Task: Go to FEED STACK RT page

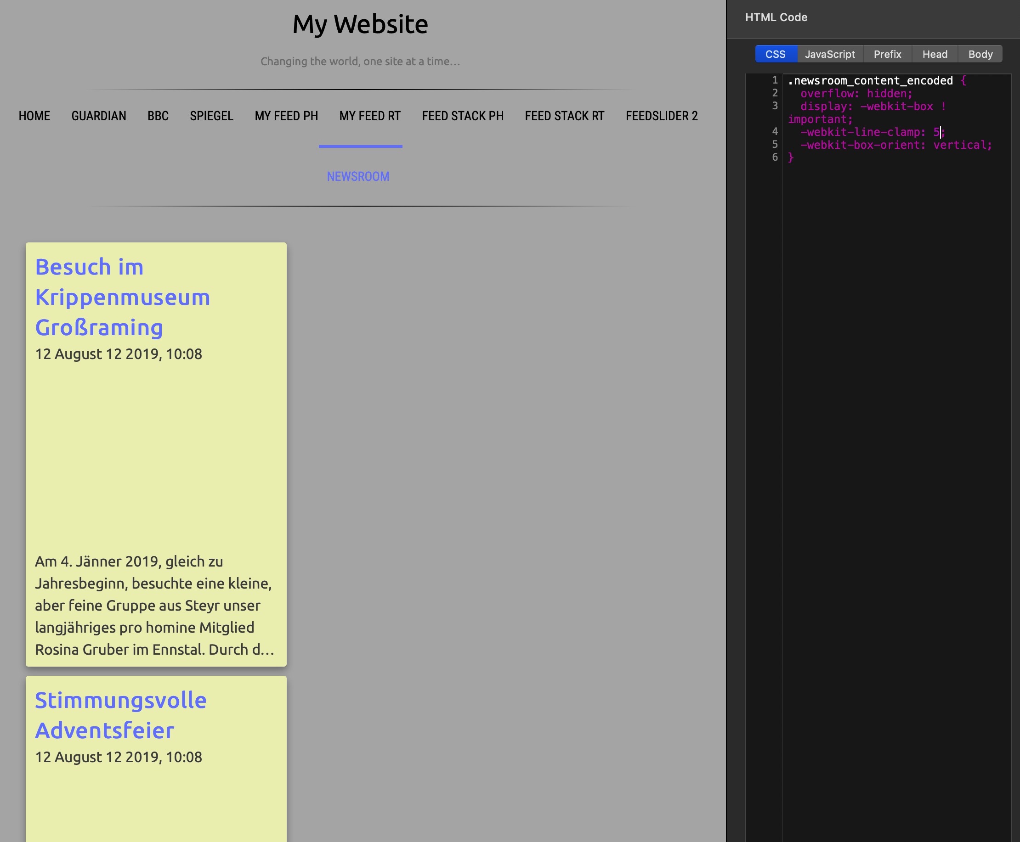Action: [x=564, y=116]
